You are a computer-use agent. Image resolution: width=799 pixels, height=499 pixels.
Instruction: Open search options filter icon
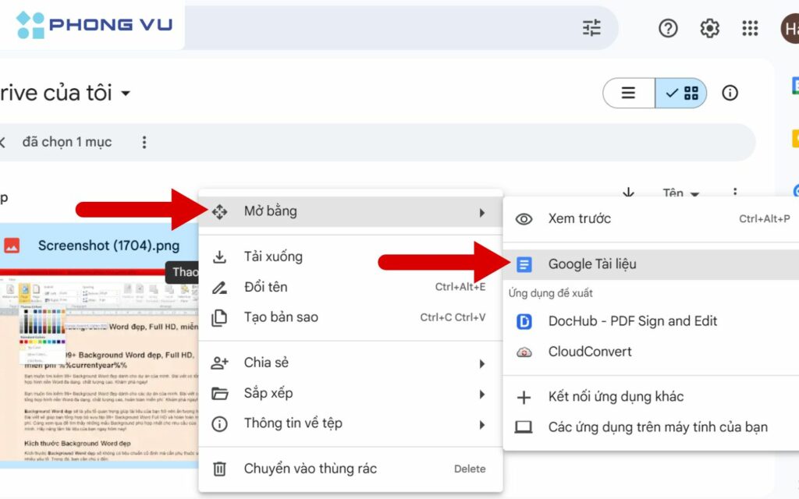pyautogui.click(x=591, y=28)
